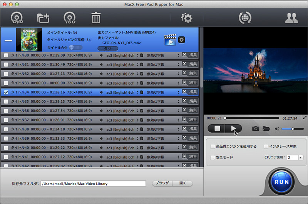The width and height of the screenshot is (308, 204).
Task: Click the 開く open button
Action: (182, 183)
